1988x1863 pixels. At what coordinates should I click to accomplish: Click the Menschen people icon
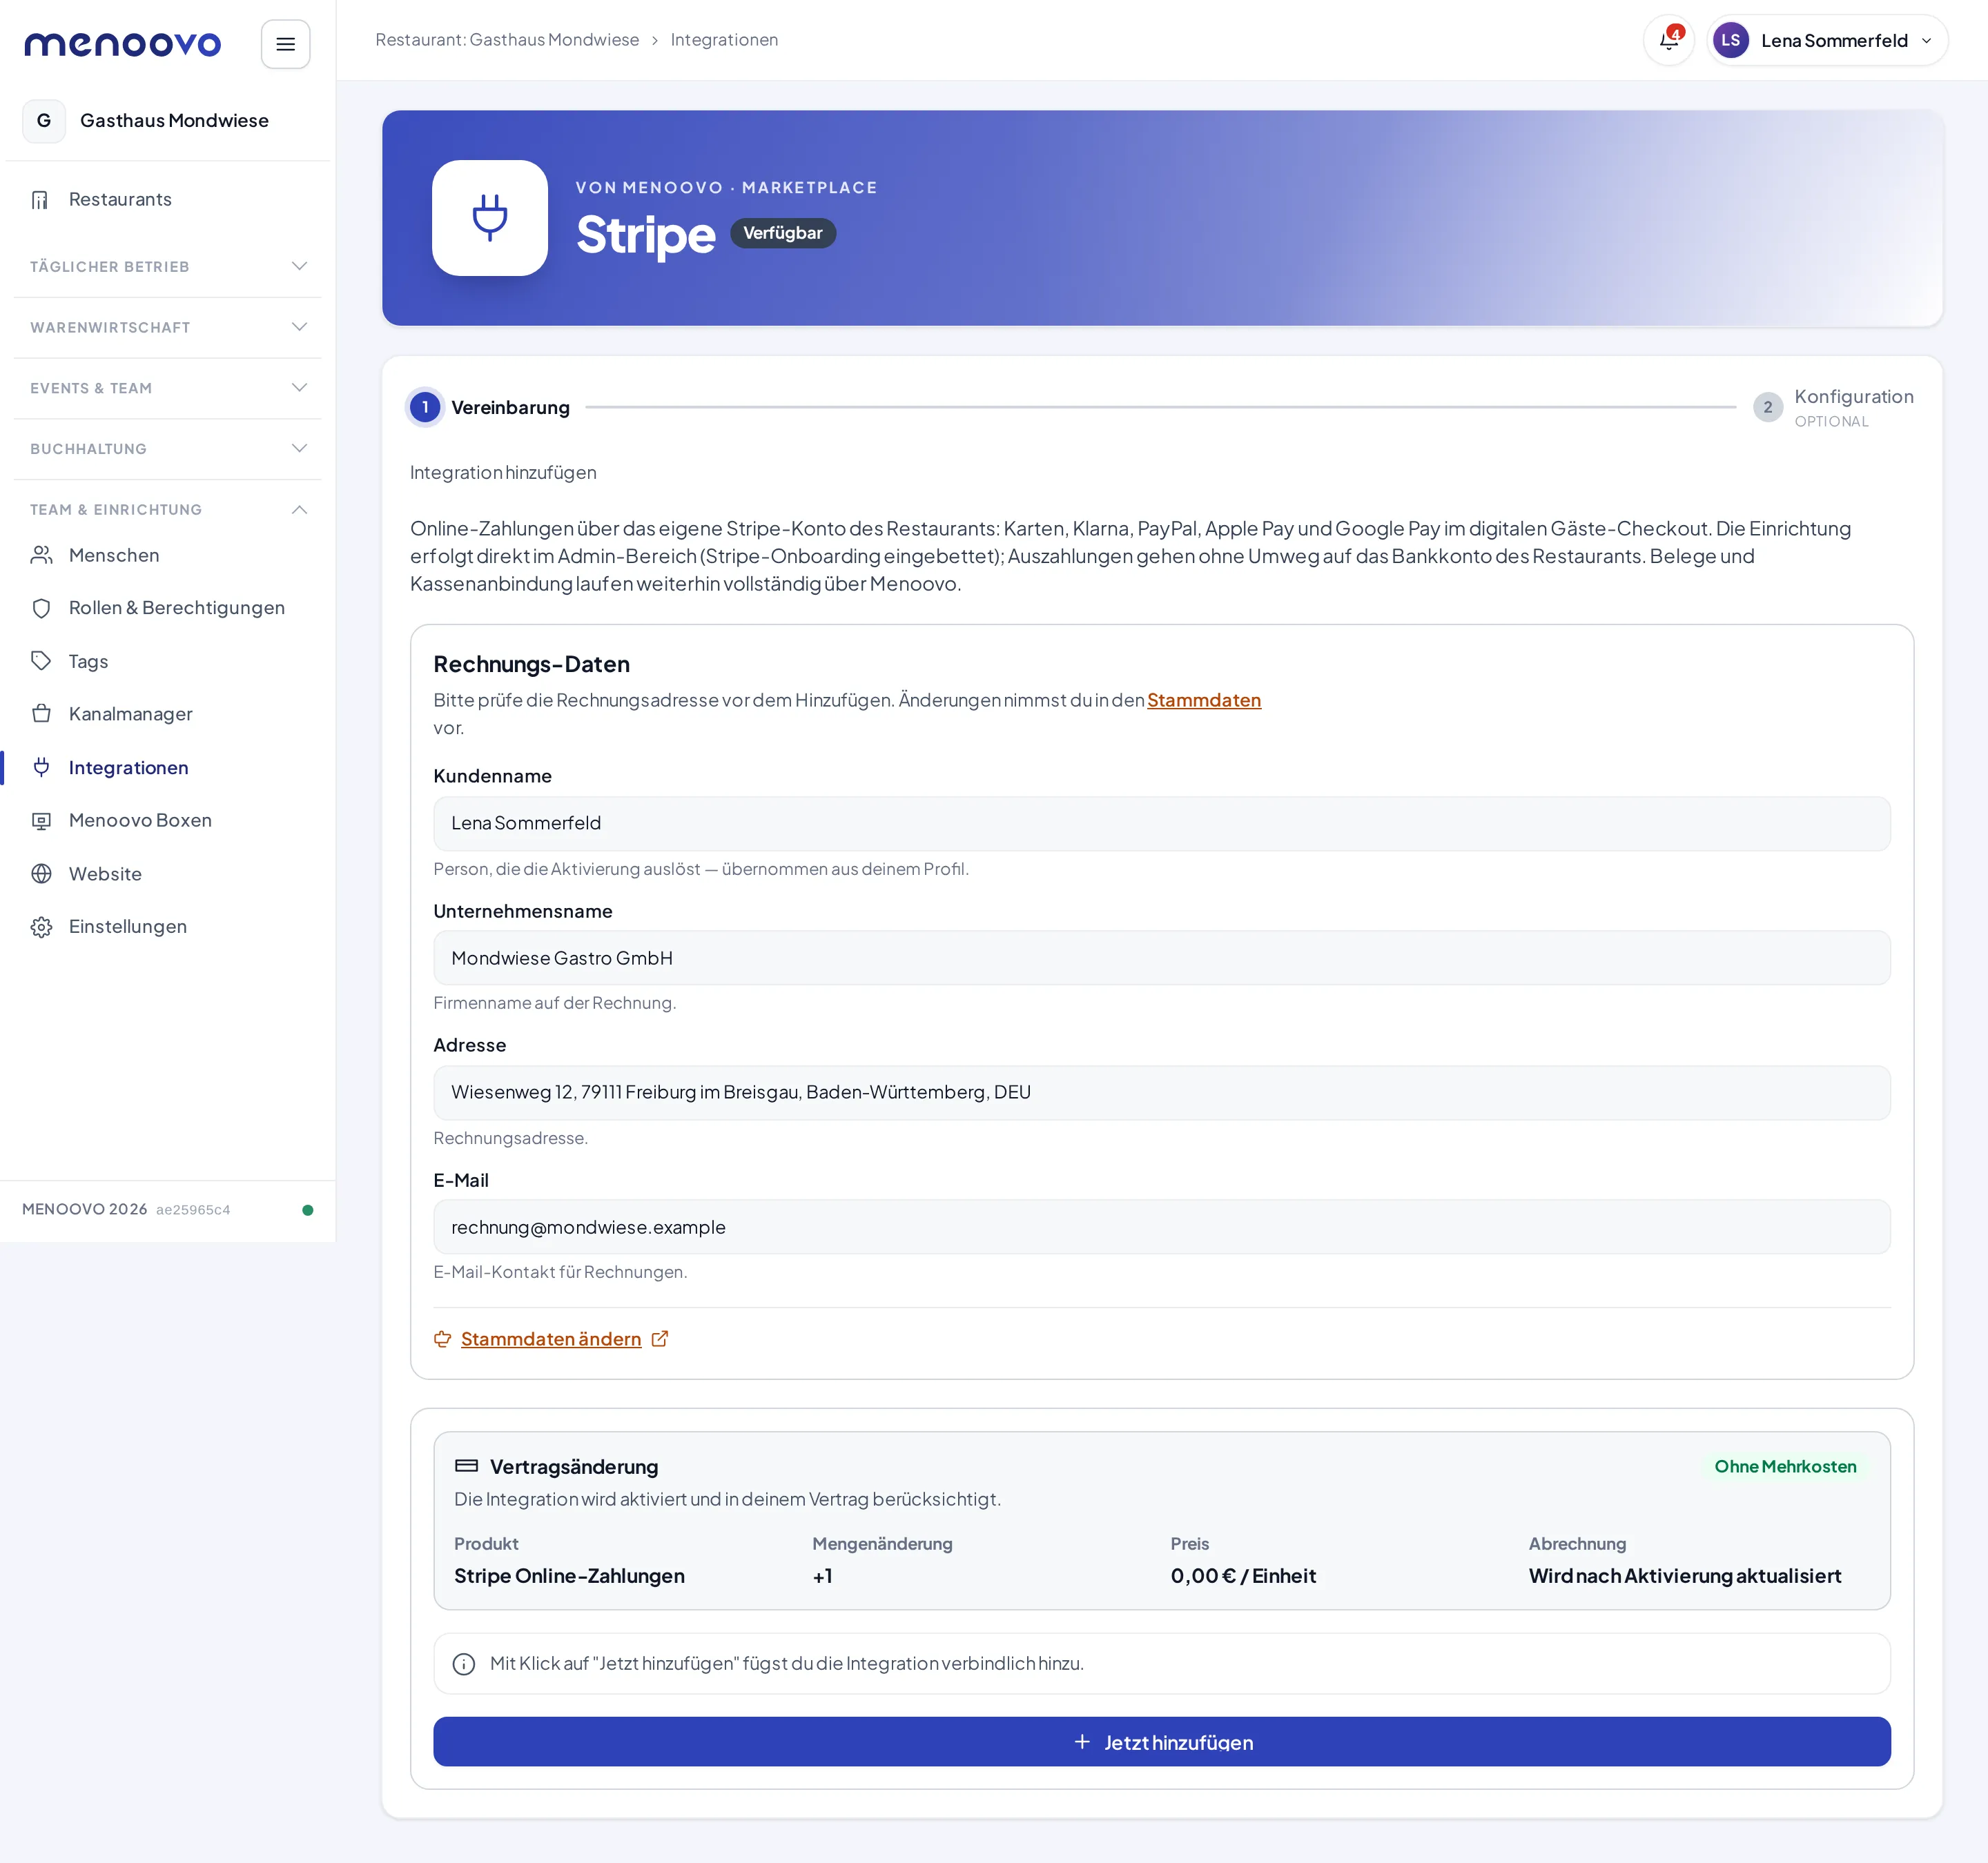tap(41, 555)
